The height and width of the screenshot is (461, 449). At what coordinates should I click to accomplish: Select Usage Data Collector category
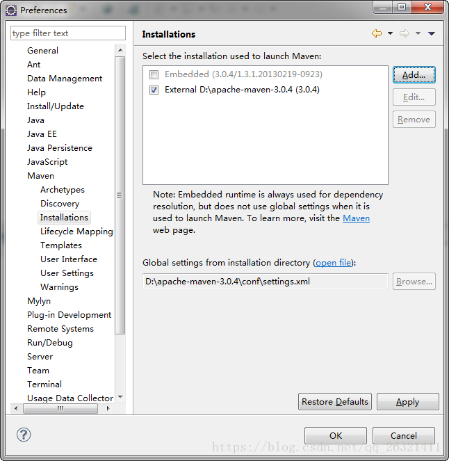coord(70,398)
